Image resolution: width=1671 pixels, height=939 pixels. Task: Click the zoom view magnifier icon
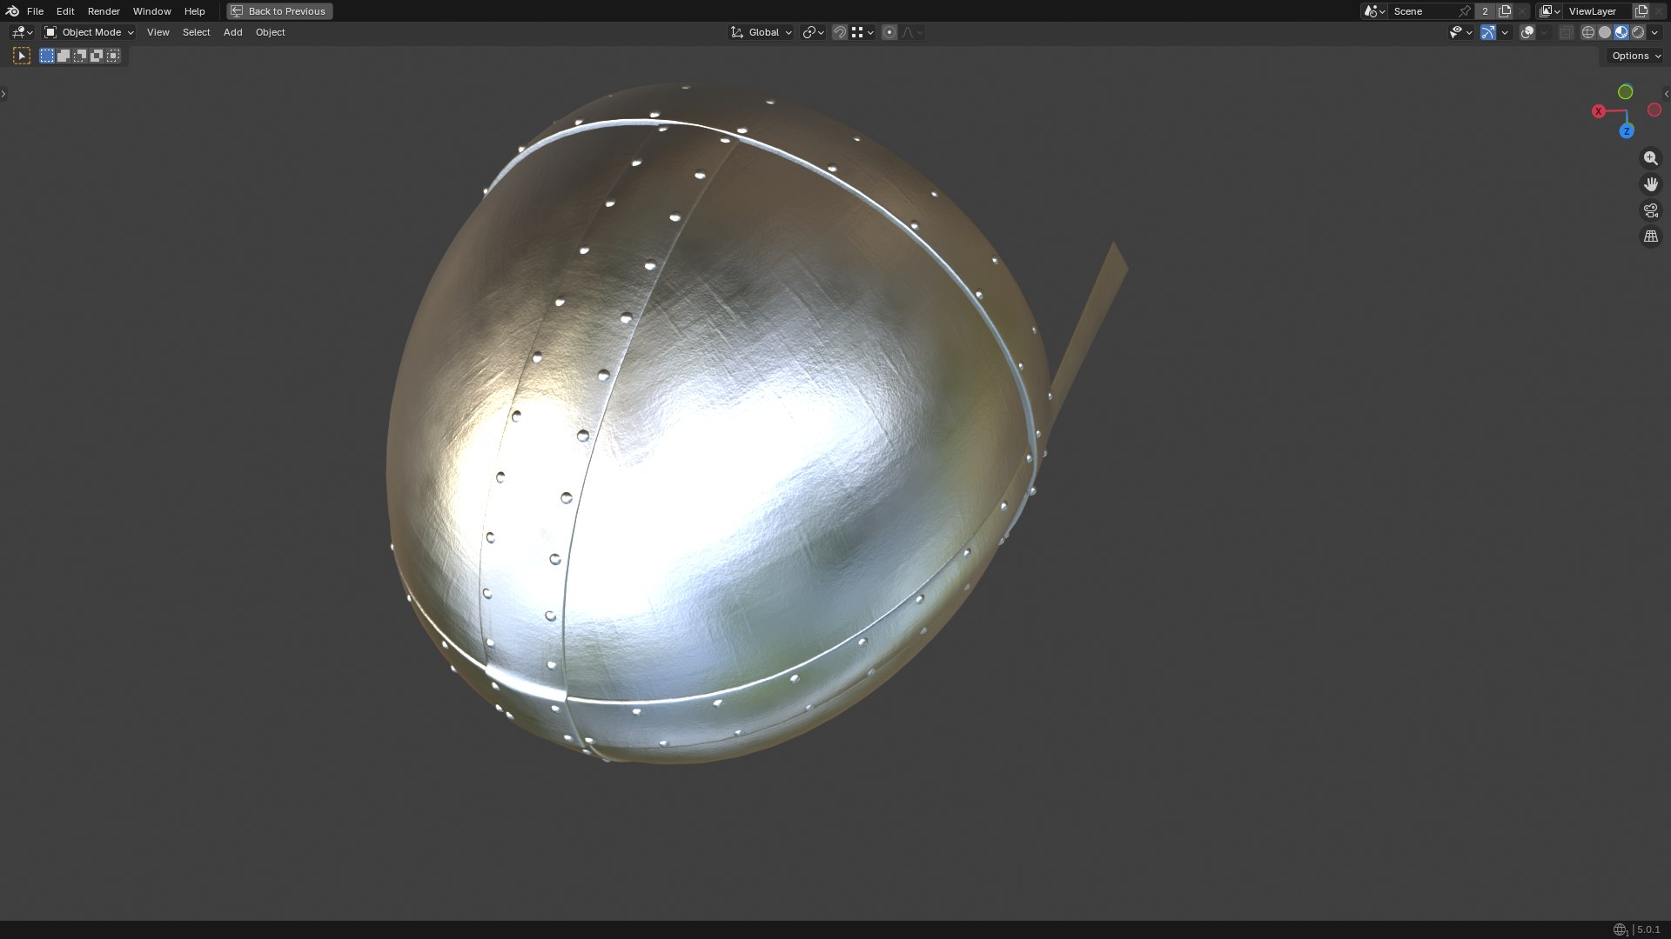pos(1650,158)
